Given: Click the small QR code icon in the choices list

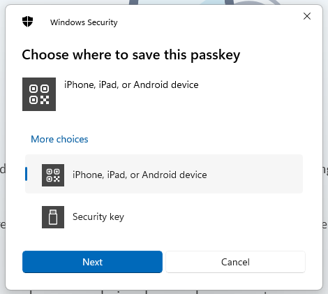Looking at the screenshot, I should (x=53, y=175).
